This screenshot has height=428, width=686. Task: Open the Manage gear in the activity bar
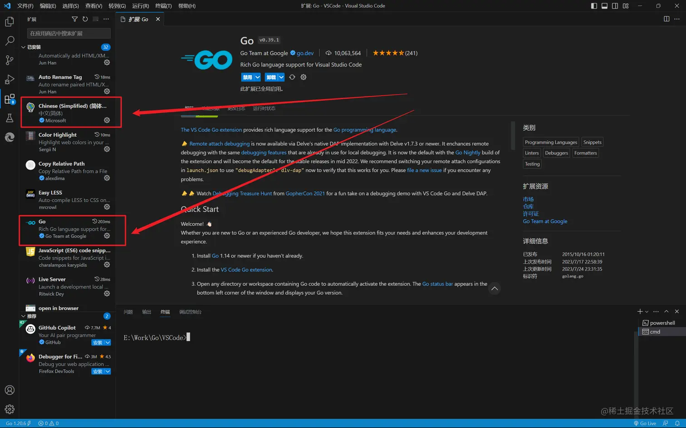[9, 409]
